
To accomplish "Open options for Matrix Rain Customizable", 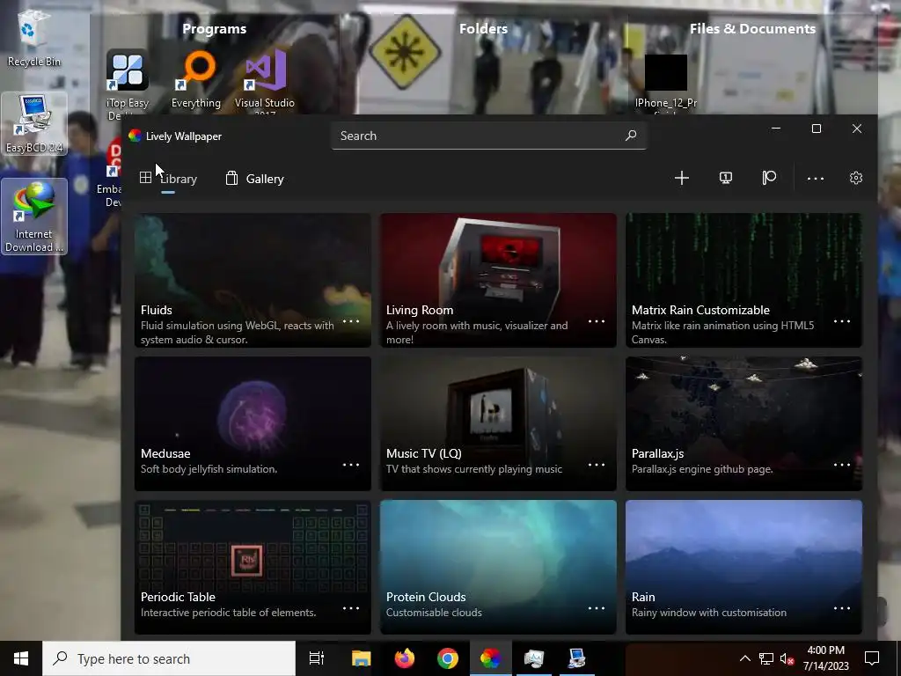I will 842,321.
